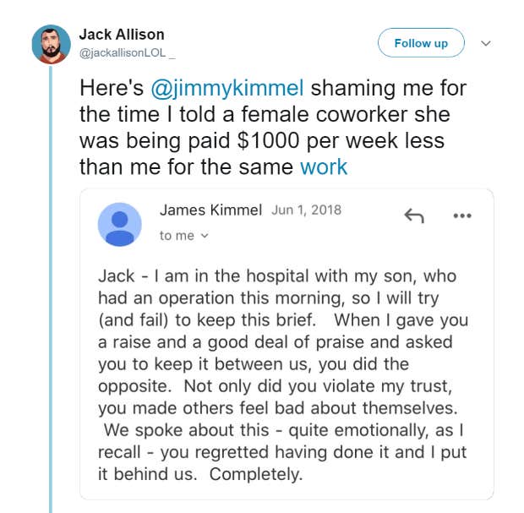Click the Follow up button
The width and height of the screenshot is (524, 513).
[x=421, y=43]
